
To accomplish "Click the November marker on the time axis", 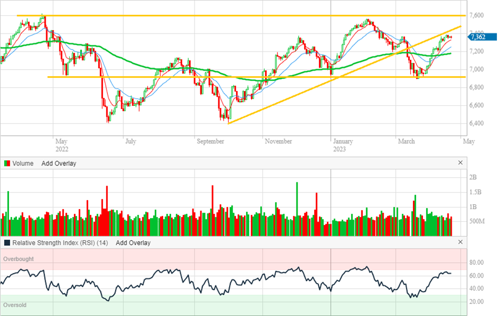I will click(x=278, y=142).
